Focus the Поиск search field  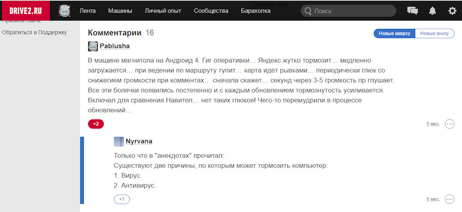pos(348,11)
